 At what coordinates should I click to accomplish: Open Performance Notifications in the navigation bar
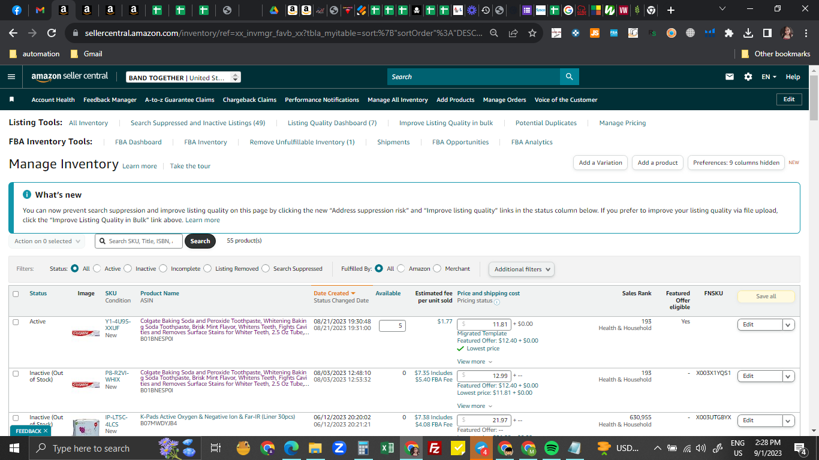pyautogui.click(x=322, y=100)
